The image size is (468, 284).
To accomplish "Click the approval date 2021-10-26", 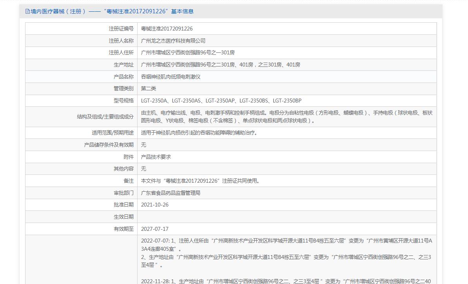I will pos(155,205).
